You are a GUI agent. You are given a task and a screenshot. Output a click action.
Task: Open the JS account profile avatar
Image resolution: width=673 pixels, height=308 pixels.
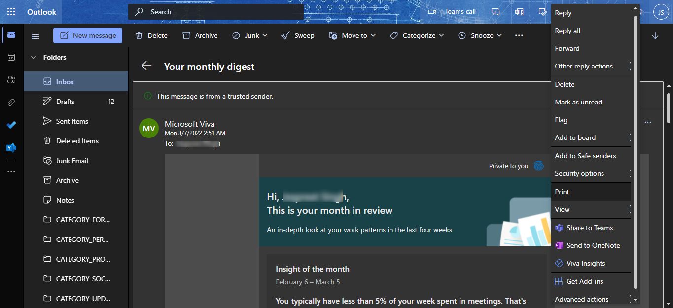(661, 12)
